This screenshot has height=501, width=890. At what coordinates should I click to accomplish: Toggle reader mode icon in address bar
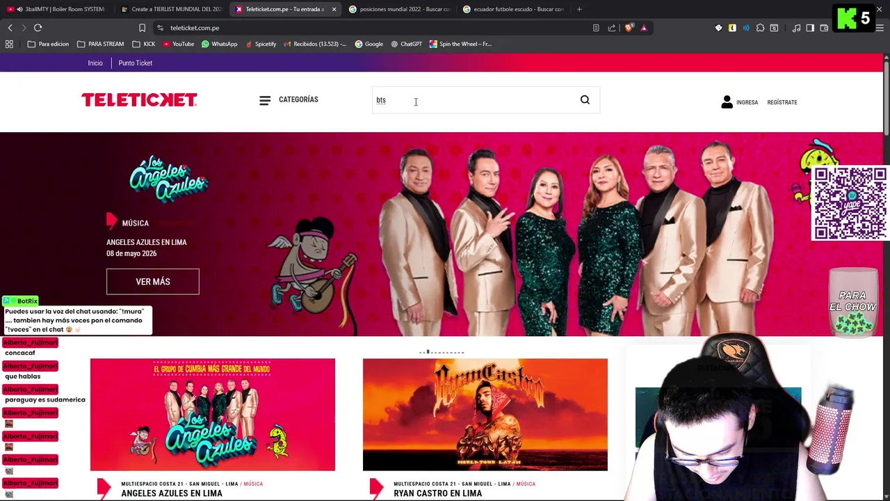(596, 28)
